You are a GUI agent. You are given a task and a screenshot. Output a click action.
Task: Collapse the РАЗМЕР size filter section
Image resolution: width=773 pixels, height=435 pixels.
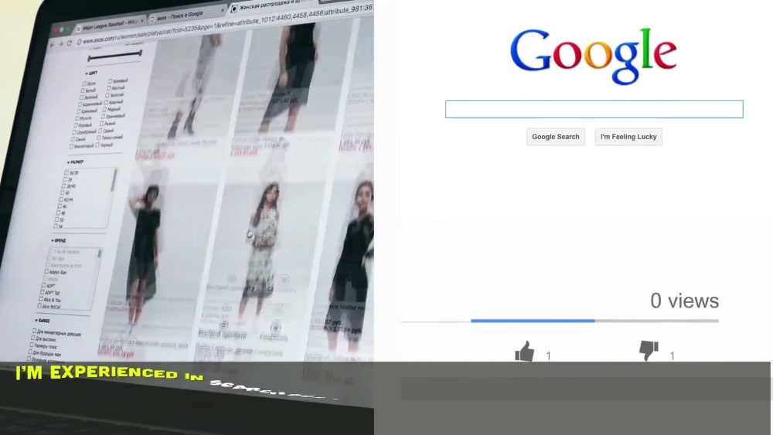[x=76, y=161]
